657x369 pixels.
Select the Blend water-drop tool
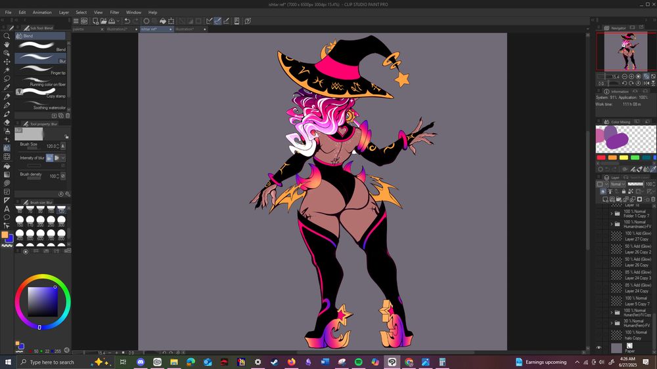pos(7,148)
